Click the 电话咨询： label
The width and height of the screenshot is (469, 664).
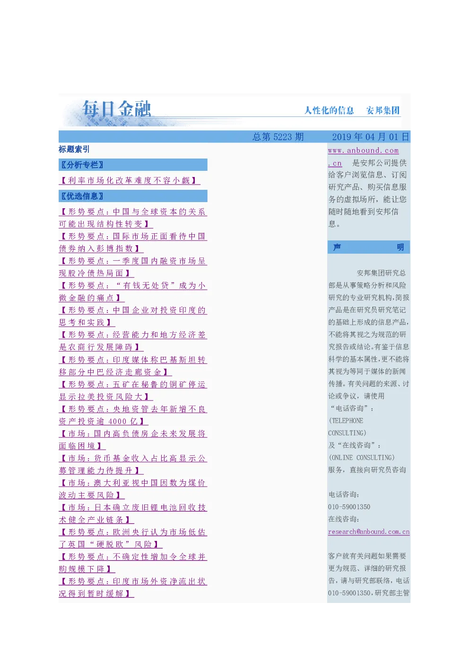pyautogui.click(x=344, y=495)
